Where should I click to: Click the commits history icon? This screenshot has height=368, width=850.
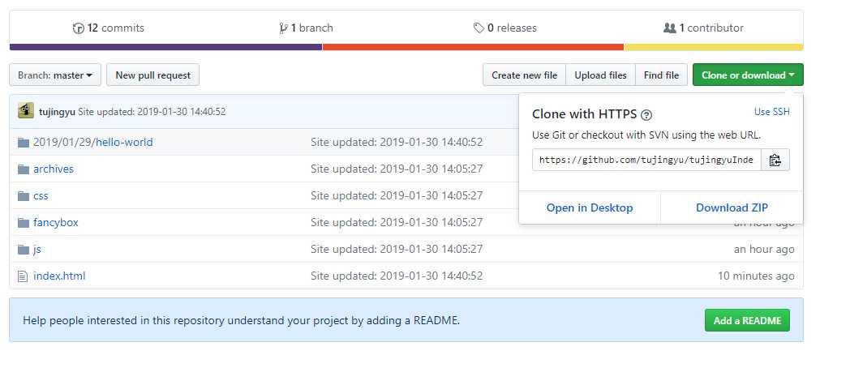(x=79, y=28)
